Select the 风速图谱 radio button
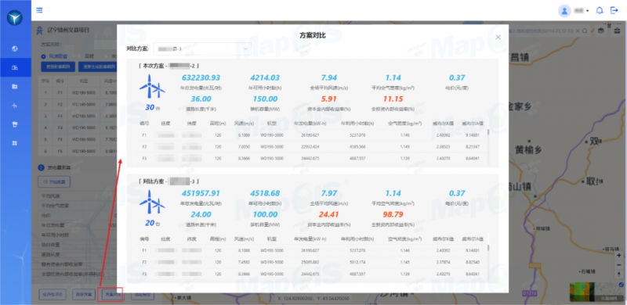The height and width of the screenshot is (305, 627). pyautogui.click(x=44, y=56)
